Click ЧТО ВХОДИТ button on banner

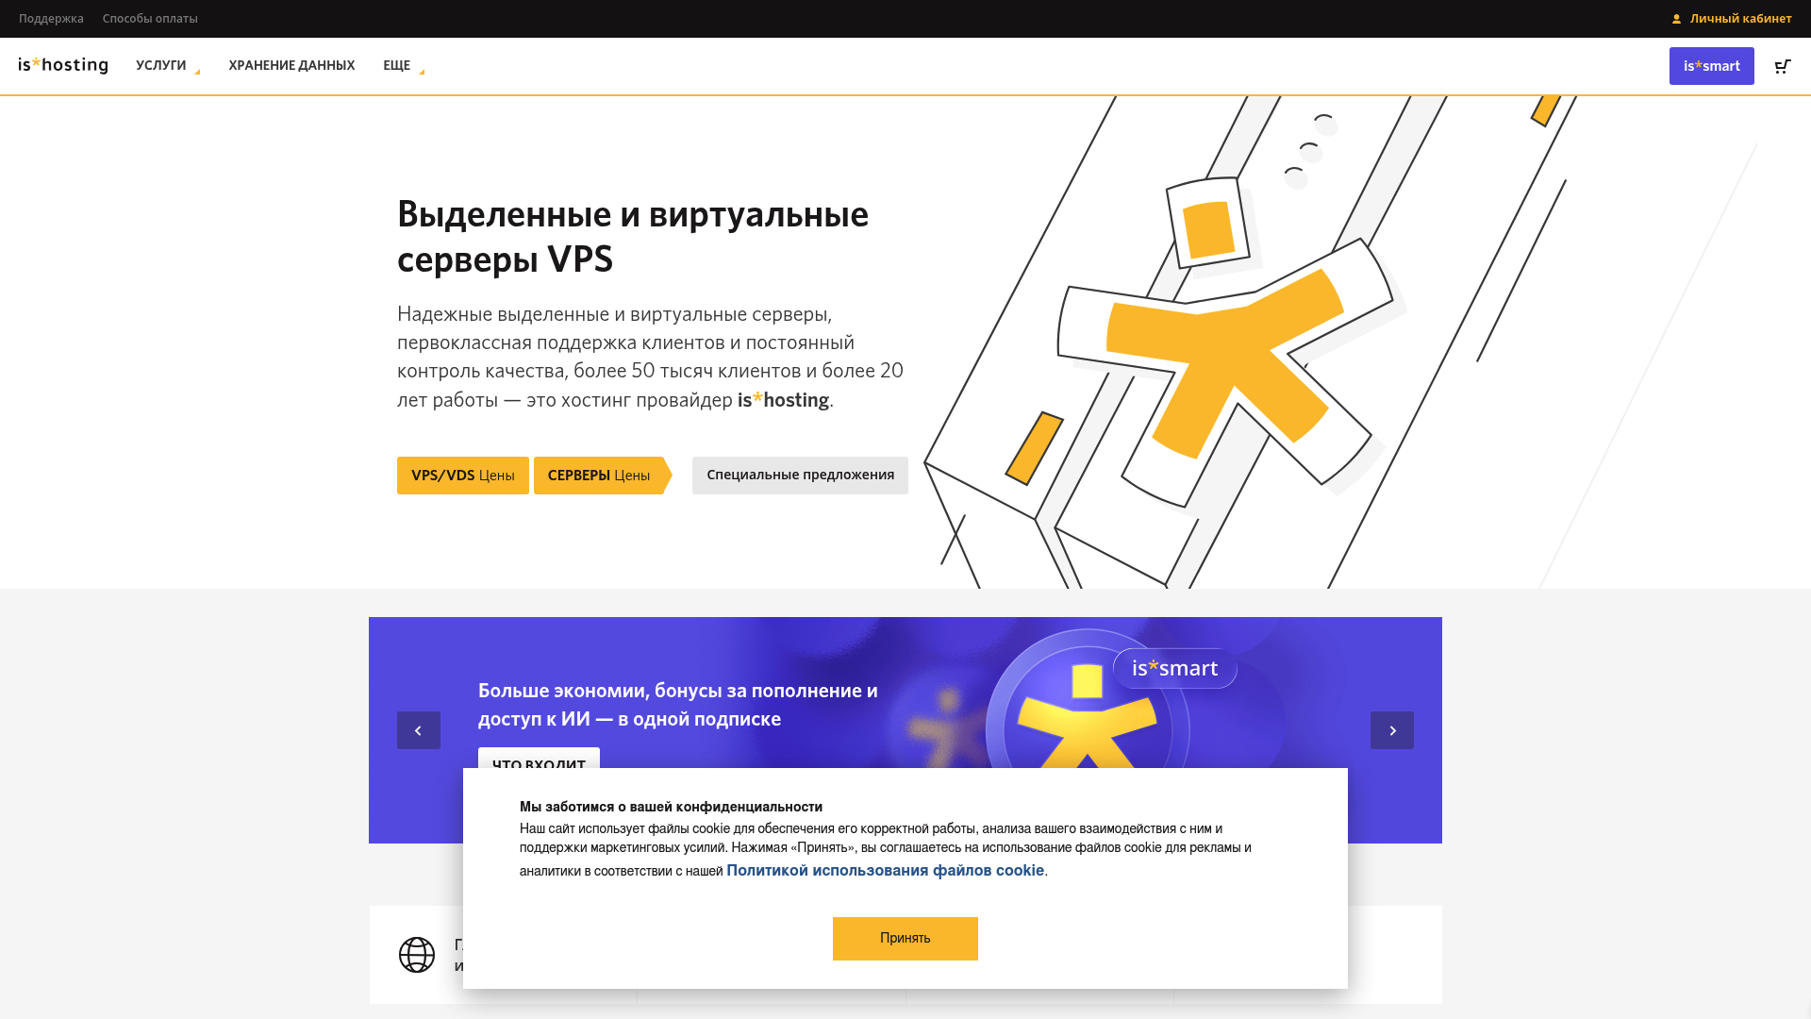coord(539,759)
